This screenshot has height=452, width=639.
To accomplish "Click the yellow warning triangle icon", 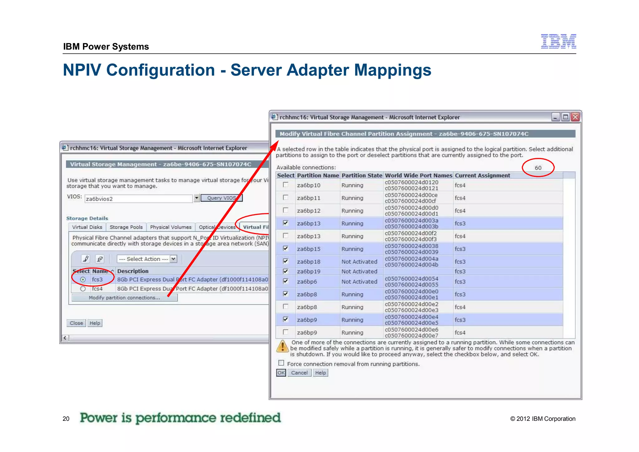I will (282, 346).
